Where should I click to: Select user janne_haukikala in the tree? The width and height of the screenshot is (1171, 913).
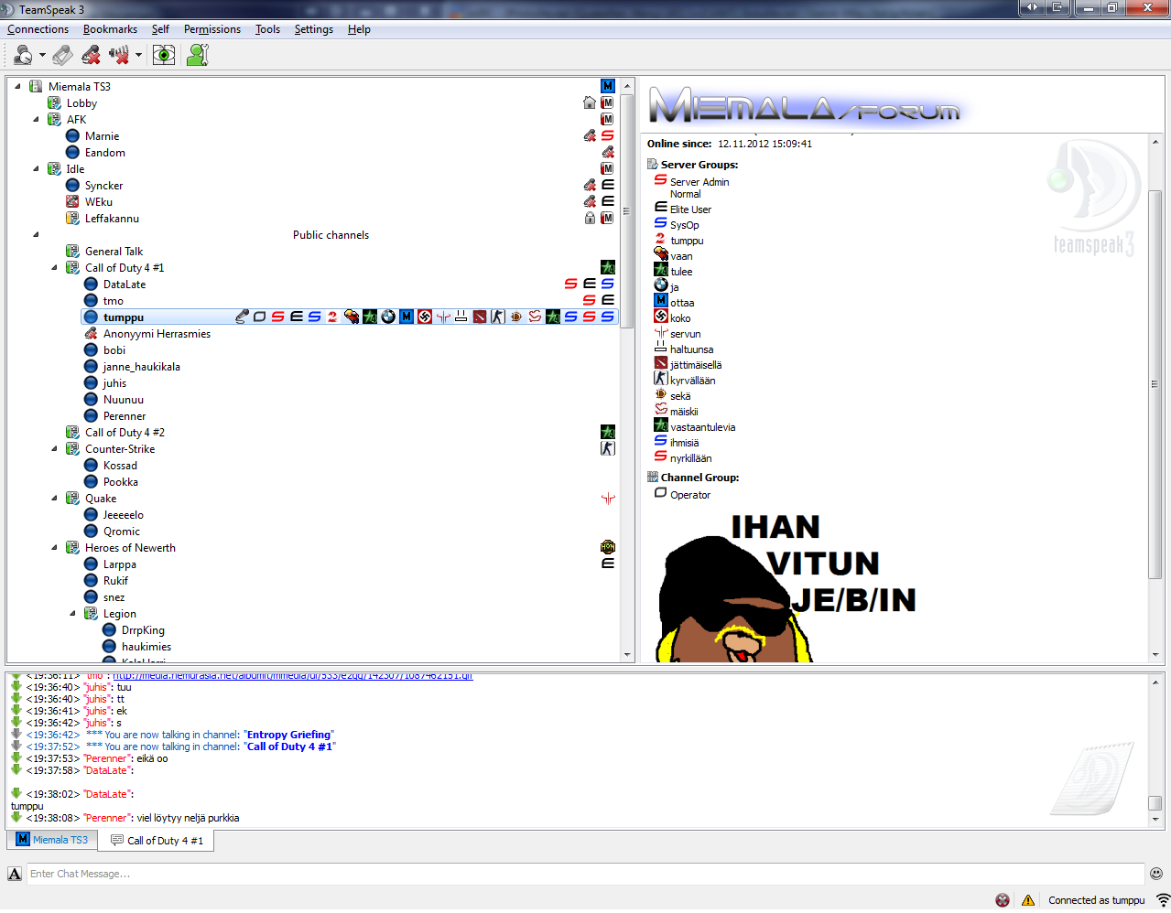coord(142,367)
